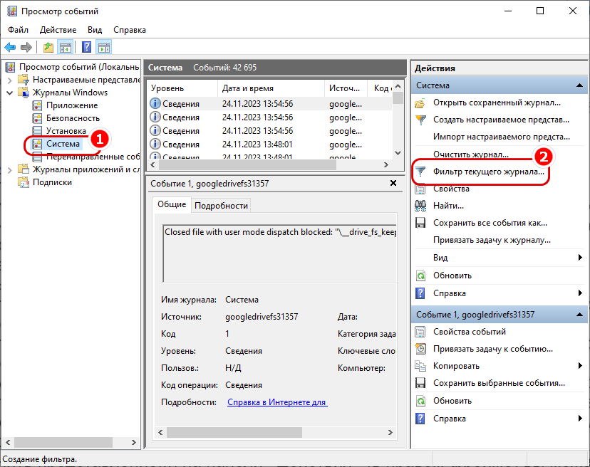590x467 pixels.
Task: Open saved log via folder icon
Action: tap(421, 103)
